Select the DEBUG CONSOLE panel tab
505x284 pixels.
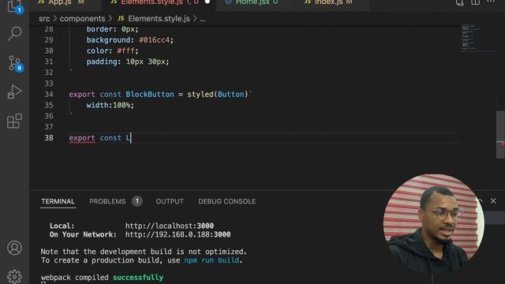point(227,201)
